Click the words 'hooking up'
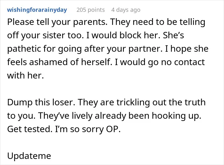Screen dimensions: 224x165 176,116
